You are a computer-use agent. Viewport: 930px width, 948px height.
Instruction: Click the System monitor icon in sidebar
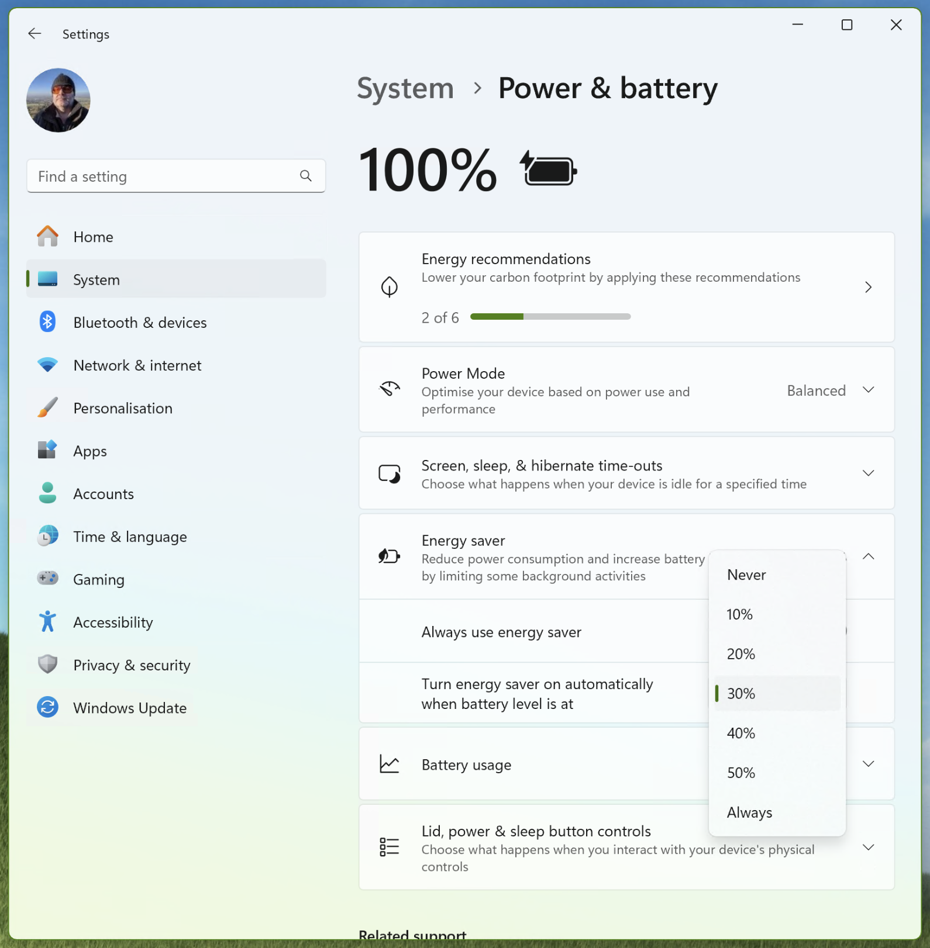coord(47,279)
